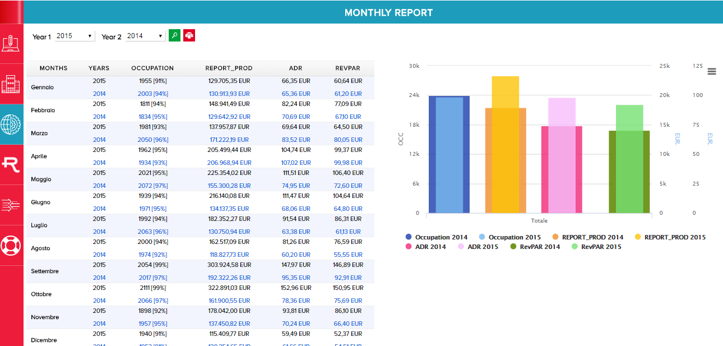Click the Maggio month row label

[x=41, y=179]
